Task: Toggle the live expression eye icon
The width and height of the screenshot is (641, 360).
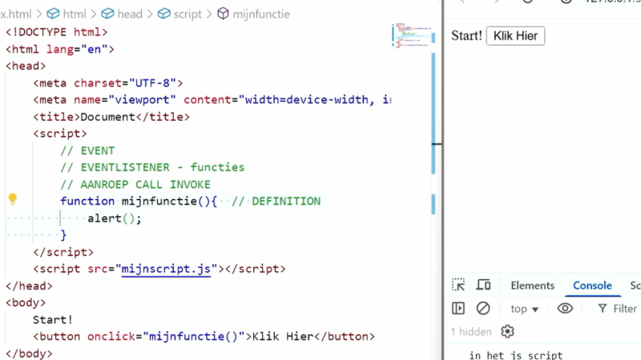Action: click(565, 308)
